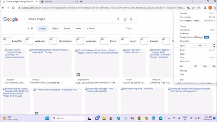The height and width of the screenshot is (122, 217).
Task: Filter by landscape chip
Action: tap(87, 41)
